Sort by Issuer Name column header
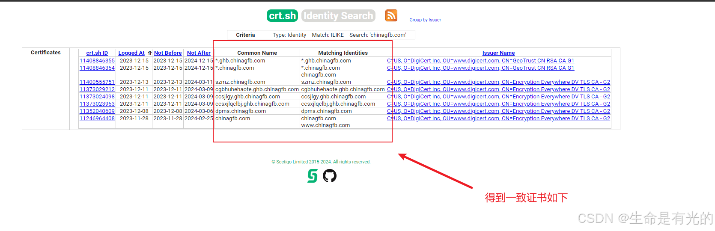The image size is (715, 231). (x=498, y=53)
